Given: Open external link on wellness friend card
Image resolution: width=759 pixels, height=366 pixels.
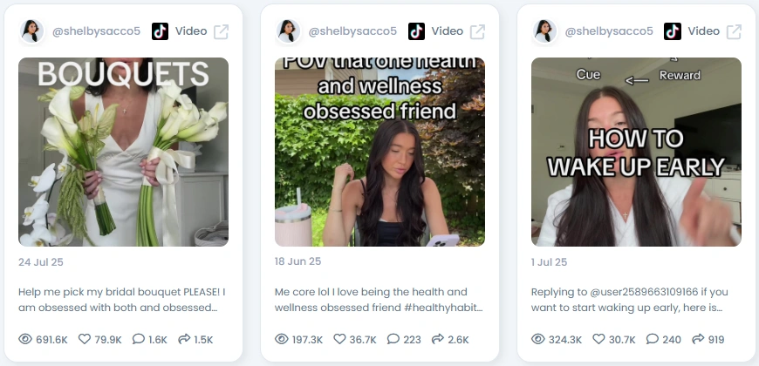Looking at the screenshot, I should (x=478, y=31).
